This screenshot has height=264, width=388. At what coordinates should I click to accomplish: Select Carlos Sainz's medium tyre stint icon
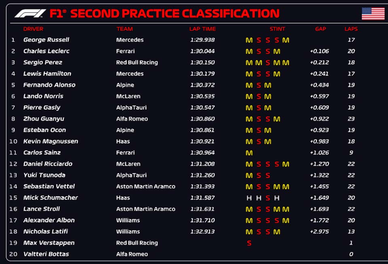249,153
